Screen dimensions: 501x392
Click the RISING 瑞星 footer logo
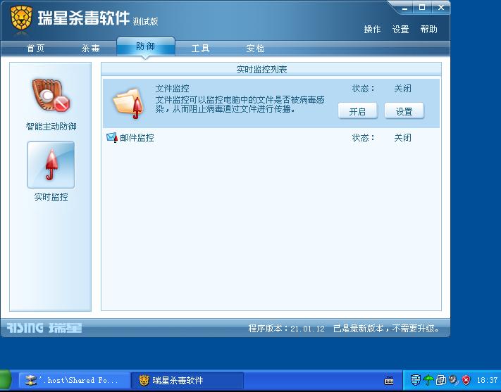coord(44,328)
